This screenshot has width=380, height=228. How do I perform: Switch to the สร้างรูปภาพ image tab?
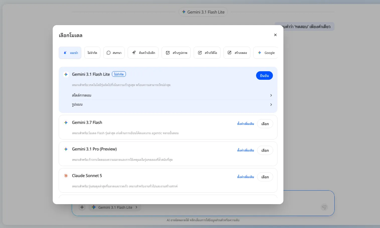[x=176, y=53]
